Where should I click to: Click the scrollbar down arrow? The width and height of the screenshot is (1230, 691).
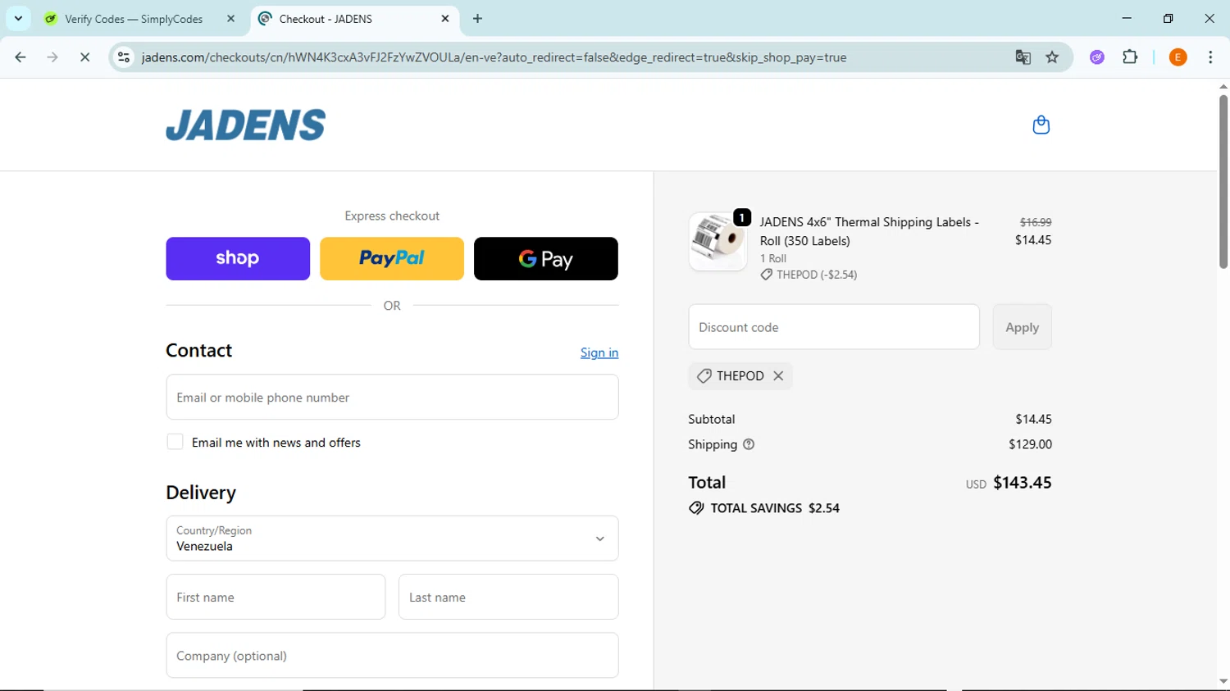tap(1223, 681)
